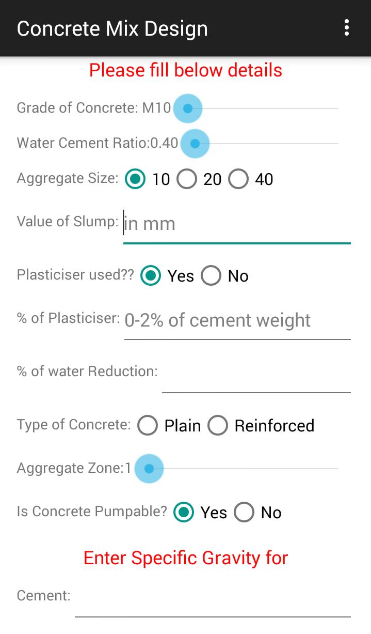
Task: Click the Please fill below details heading
Action: [x=185, y=70]
